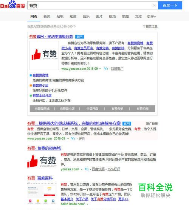
Task: Open the 75%好评 rating link
Action: point(113,169)
